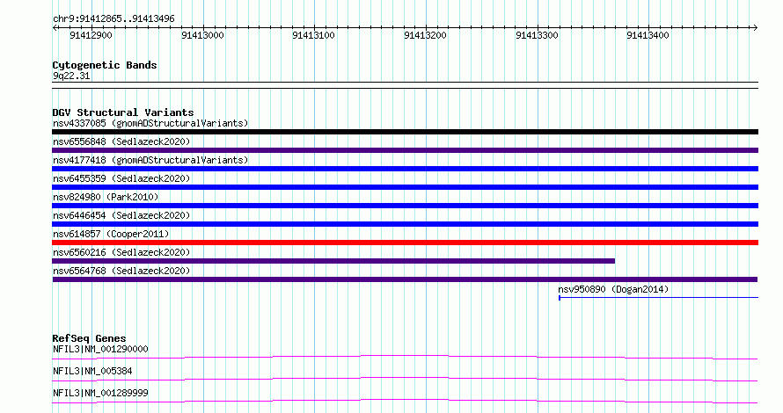
Task: Open NFIL3|NM_001289999 transcript label
Action: click(100, 393)
